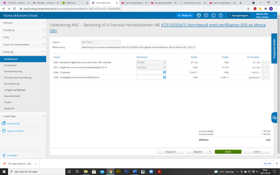Click the Skapa pdf button
Image resolution: width=280 pixels, height=175 pixels.
(x=170, y=152)
